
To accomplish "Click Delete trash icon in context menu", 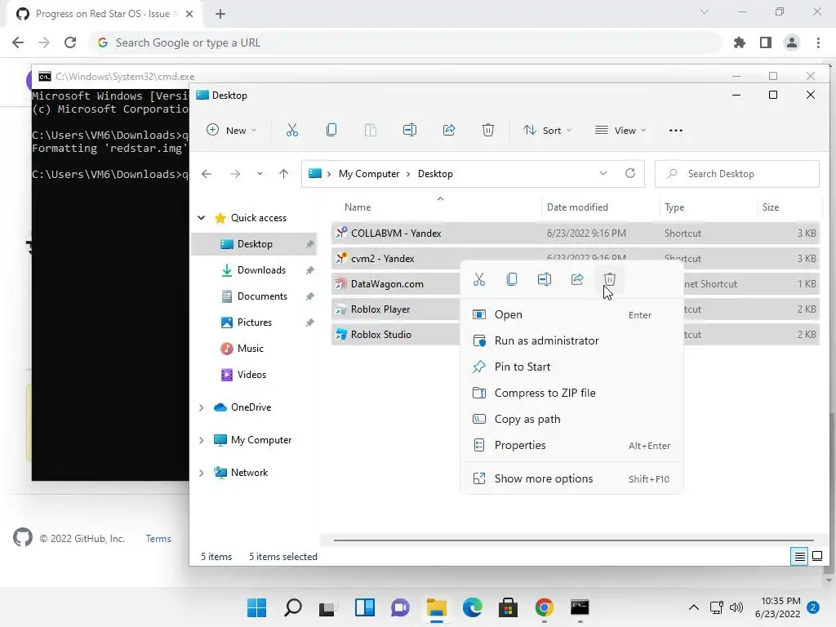I will (x=609, y=279).
